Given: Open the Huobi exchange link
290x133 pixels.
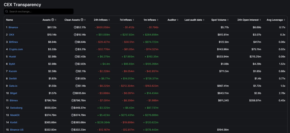Looking at the screenshot, I should pyautogui.click(x=12, y=57).
